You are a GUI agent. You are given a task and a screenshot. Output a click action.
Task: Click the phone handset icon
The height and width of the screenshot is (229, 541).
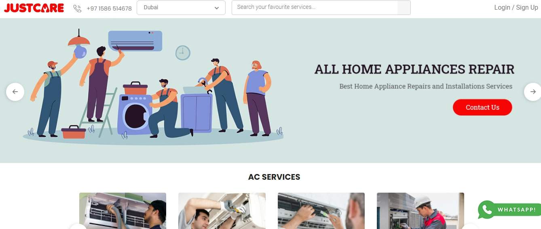[77, 8]
